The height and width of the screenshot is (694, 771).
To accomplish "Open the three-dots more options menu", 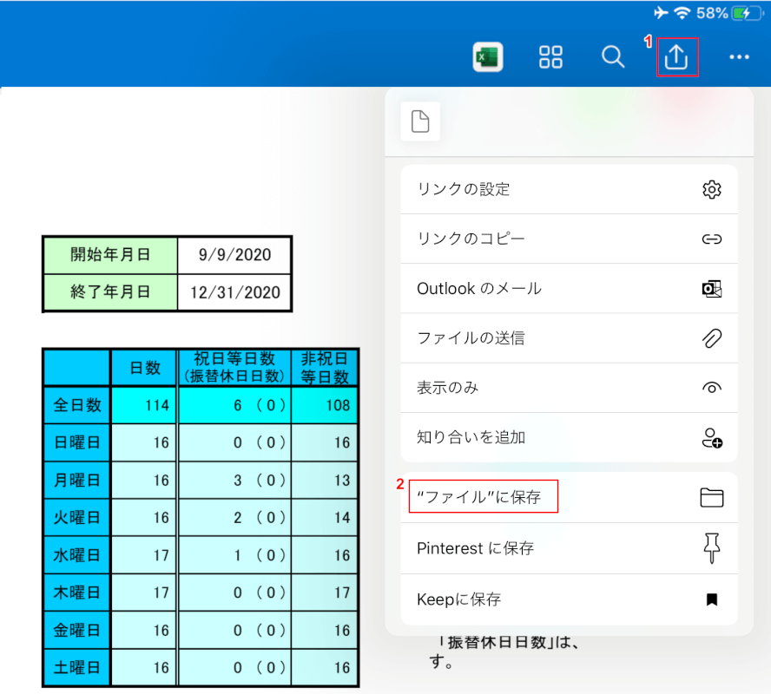I will [x=739, y=57].
